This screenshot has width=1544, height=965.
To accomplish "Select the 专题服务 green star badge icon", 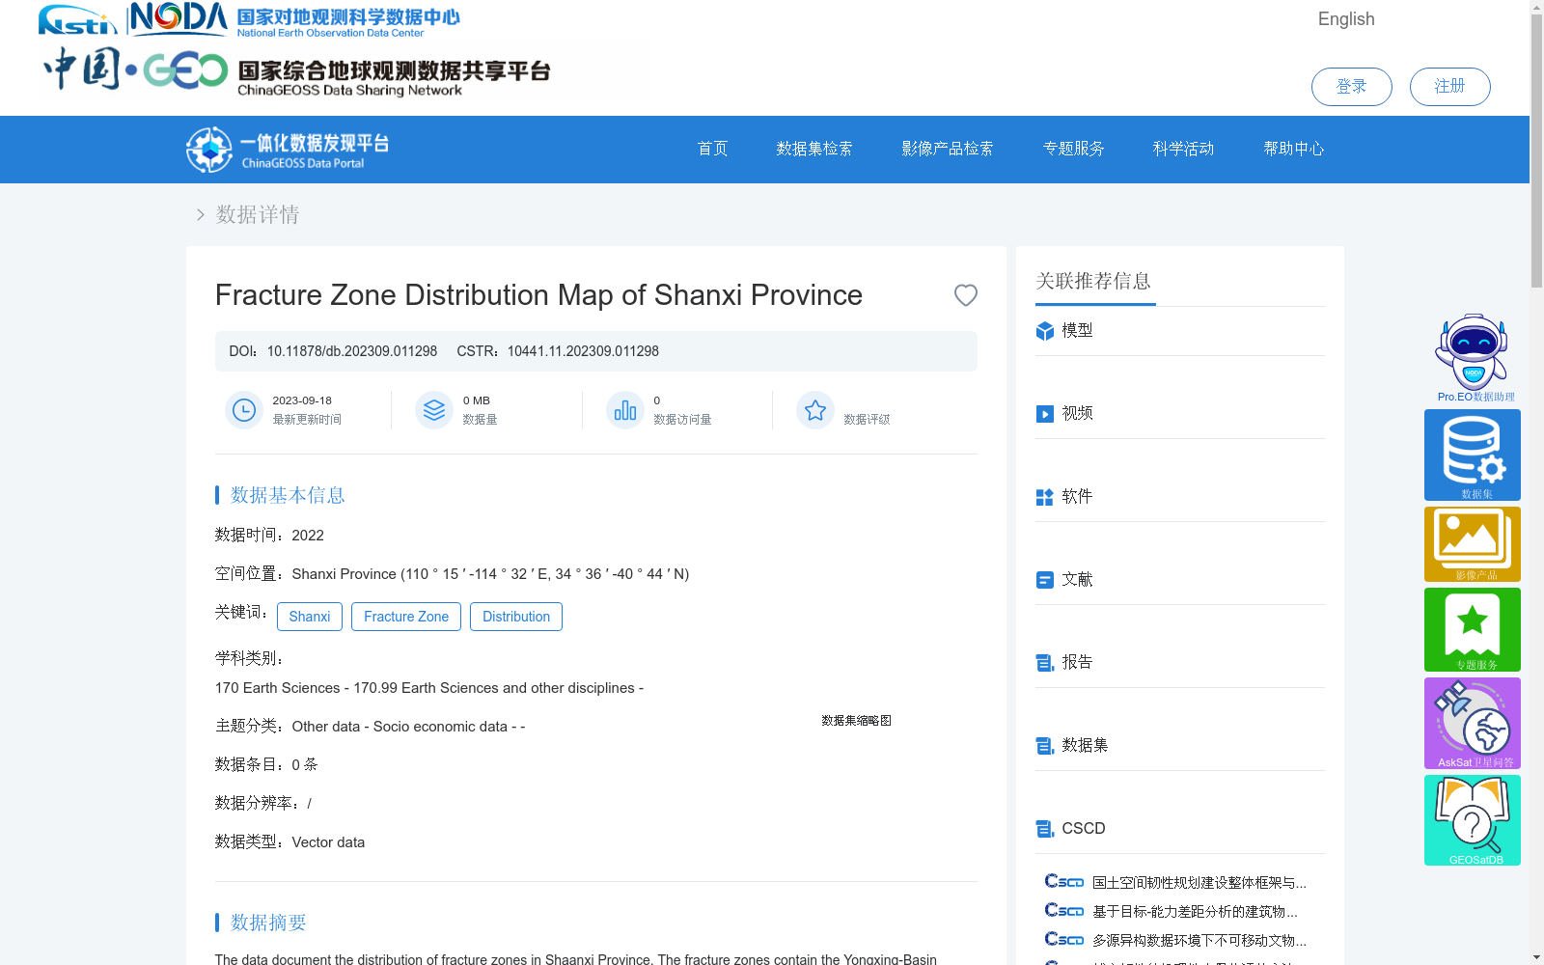I will tap(1472, 627).
